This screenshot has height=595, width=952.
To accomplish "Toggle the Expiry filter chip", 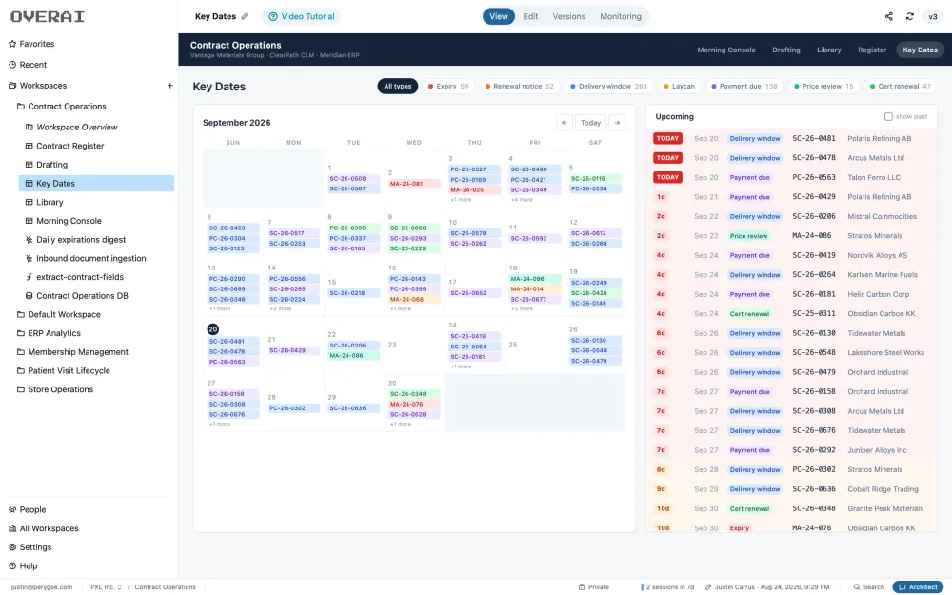I will (448, 87).
